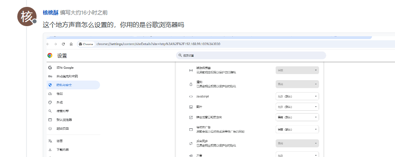The width and height of the screenshot is (395, 157).
Task: Open 核桃酥 user profile link
Action: 51,12
